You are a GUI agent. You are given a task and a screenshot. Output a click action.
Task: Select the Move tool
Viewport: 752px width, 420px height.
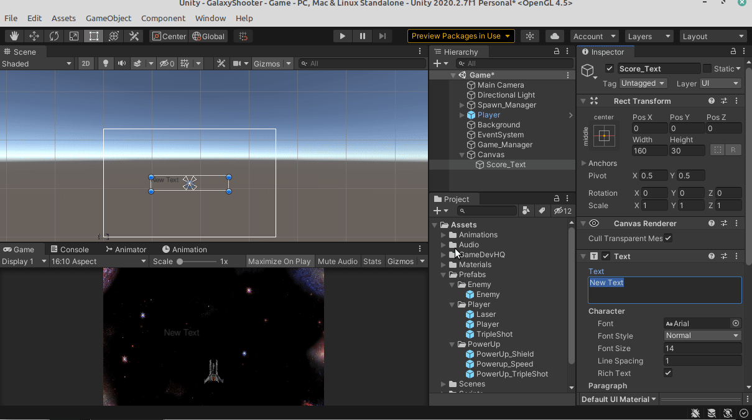click(34, 36)
